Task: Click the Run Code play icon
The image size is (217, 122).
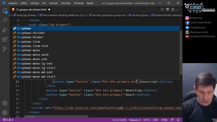Action: (162, 9)
